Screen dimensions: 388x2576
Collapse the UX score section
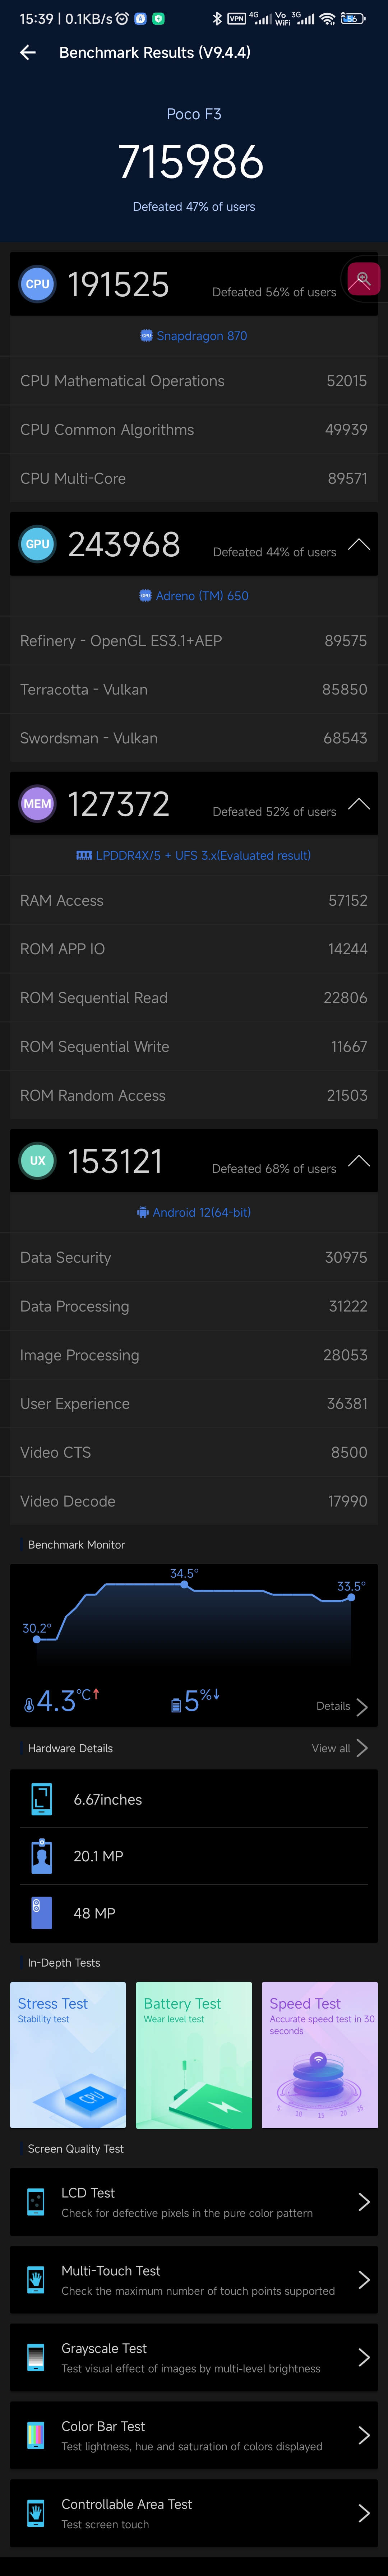click(359, 1161)
